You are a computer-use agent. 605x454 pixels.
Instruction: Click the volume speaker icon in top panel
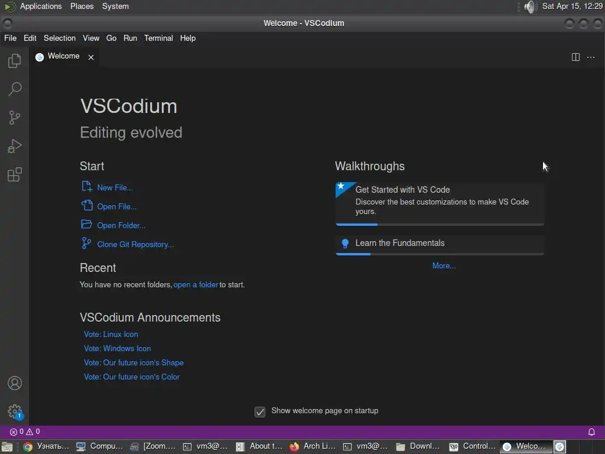pyautogui.click(x=531, y=7)
